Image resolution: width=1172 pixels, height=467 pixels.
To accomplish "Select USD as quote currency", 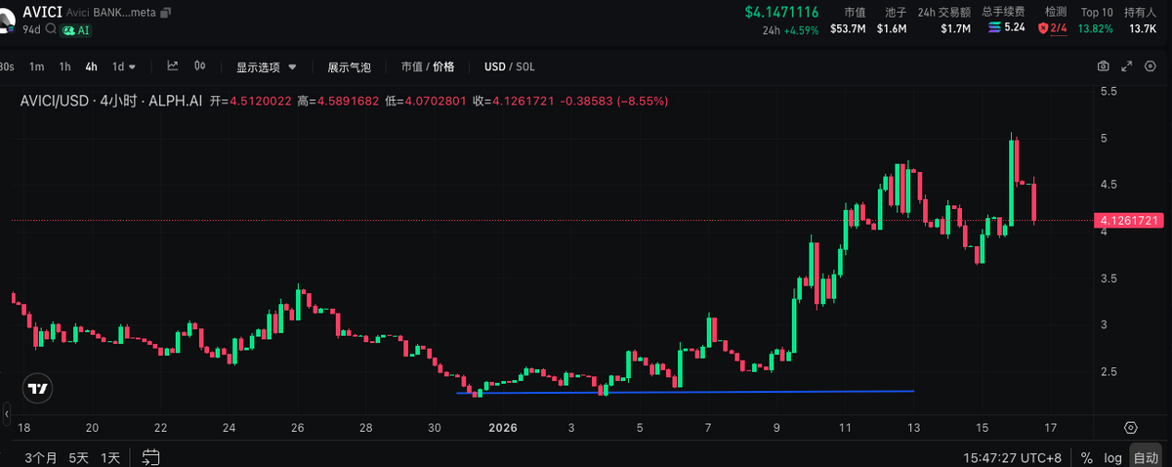I will coord(495,67).
